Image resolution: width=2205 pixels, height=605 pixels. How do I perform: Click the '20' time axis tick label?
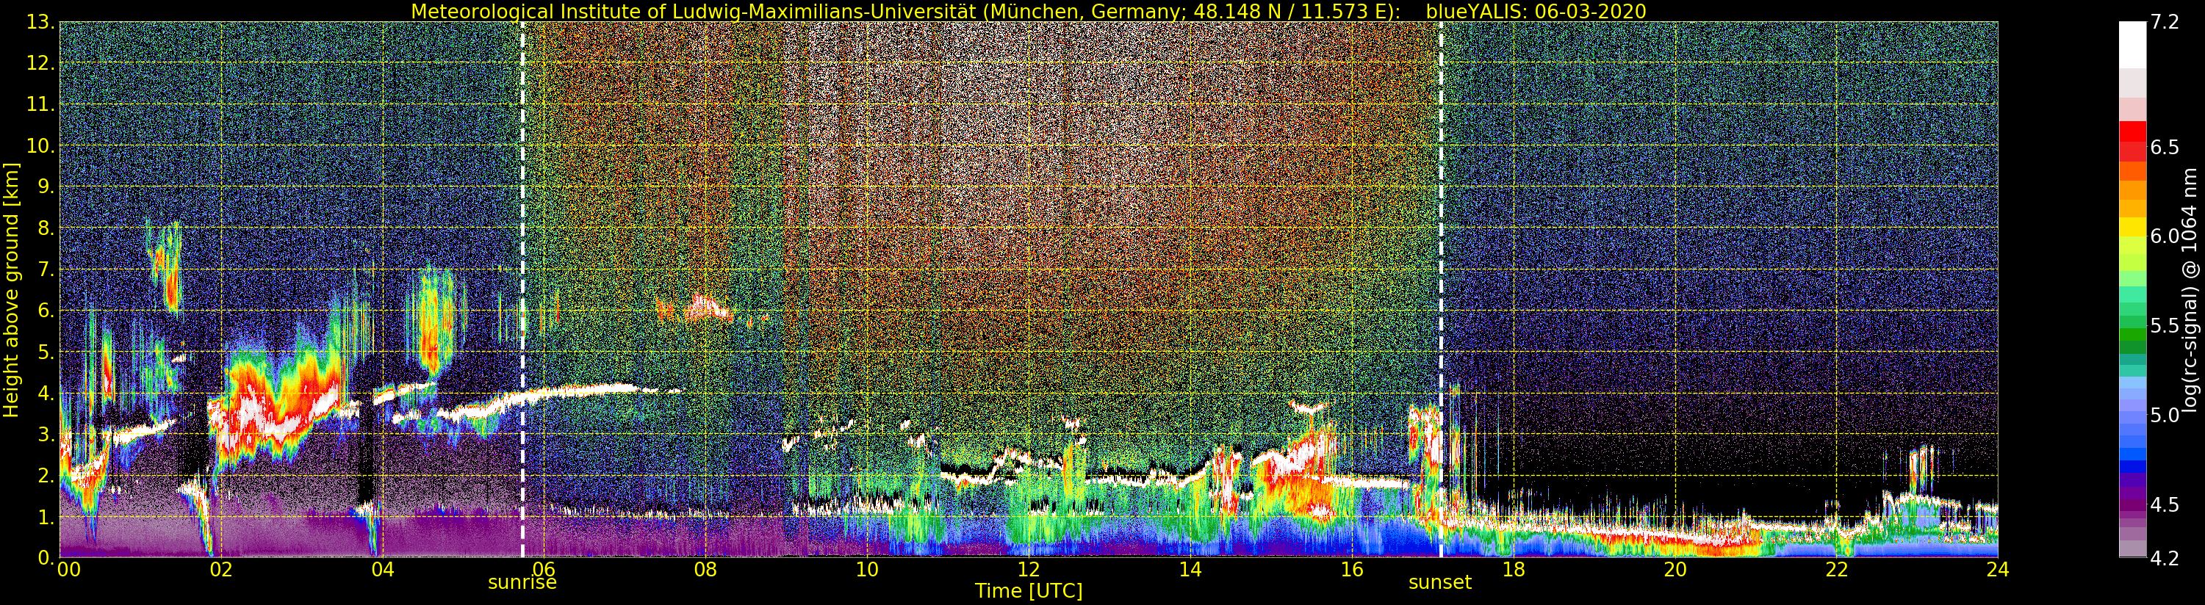[x=1675, y=570]
